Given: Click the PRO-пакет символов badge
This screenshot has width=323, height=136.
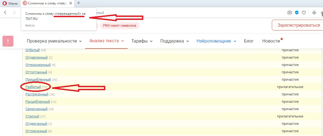Looking at the screenshot, I should click(120, 26).
